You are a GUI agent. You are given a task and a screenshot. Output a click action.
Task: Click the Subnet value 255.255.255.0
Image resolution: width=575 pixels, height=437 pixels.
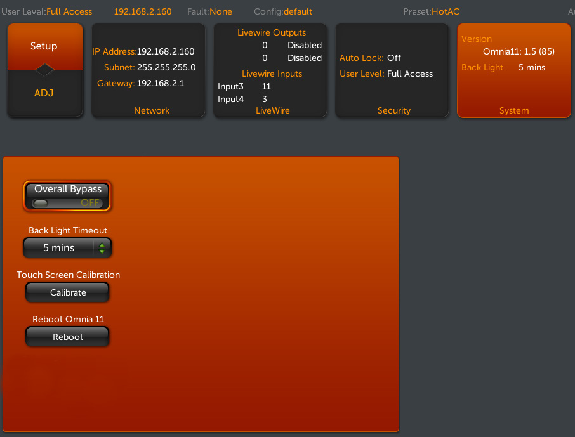(166, 67)
